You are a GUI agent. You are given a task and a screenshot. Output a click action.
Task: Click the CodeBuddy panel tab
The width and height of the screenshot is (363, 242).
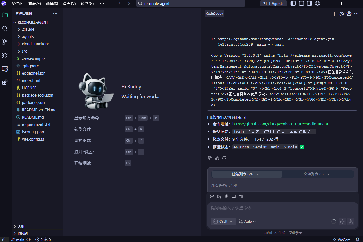214,14
